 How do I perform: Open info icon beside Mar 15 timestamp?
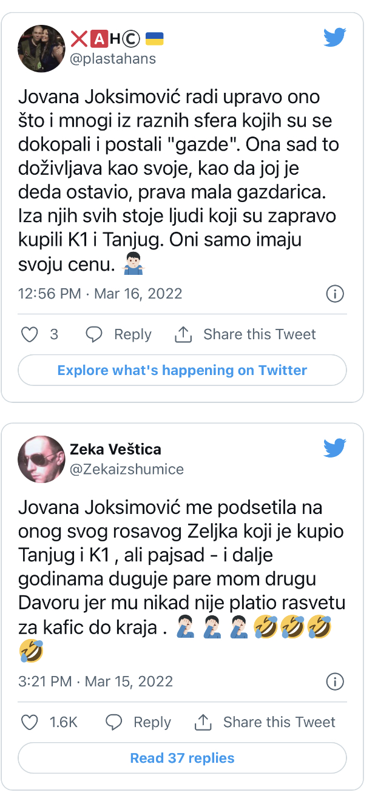point(335,681)
